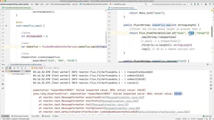Switch to FluxAndMonoGeneratorService.java tab
Image resolution: width=214 pixels, height=120 pixels.
(122, 8)
